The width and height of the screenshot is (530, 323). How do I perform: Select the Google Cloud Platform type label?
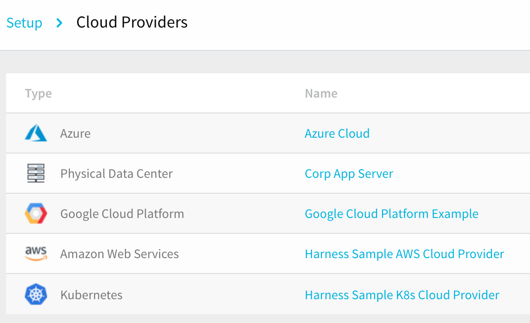pyautogui.click(x=122, y=214)
